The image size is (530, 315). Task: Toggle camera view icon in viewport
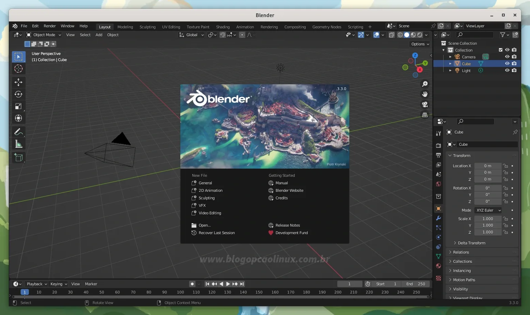pos(425,104)
